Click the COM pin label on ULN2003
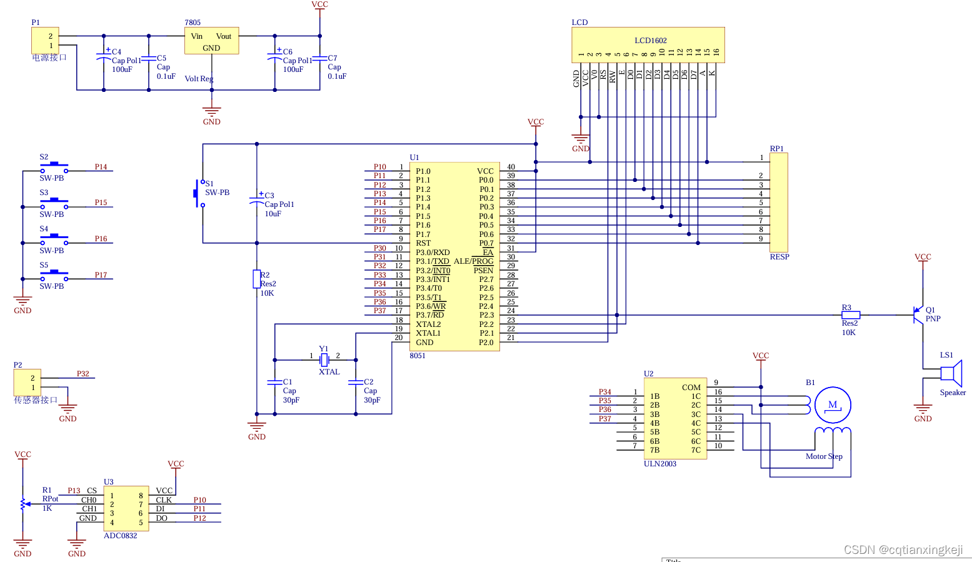The image size is (972, 562). [691, 388]
